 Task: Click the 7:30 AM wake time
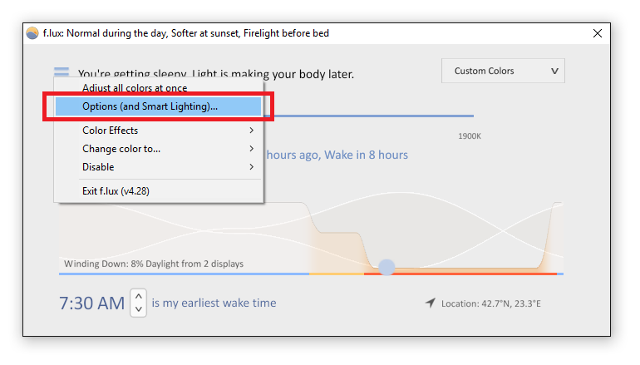click(91, 303)
